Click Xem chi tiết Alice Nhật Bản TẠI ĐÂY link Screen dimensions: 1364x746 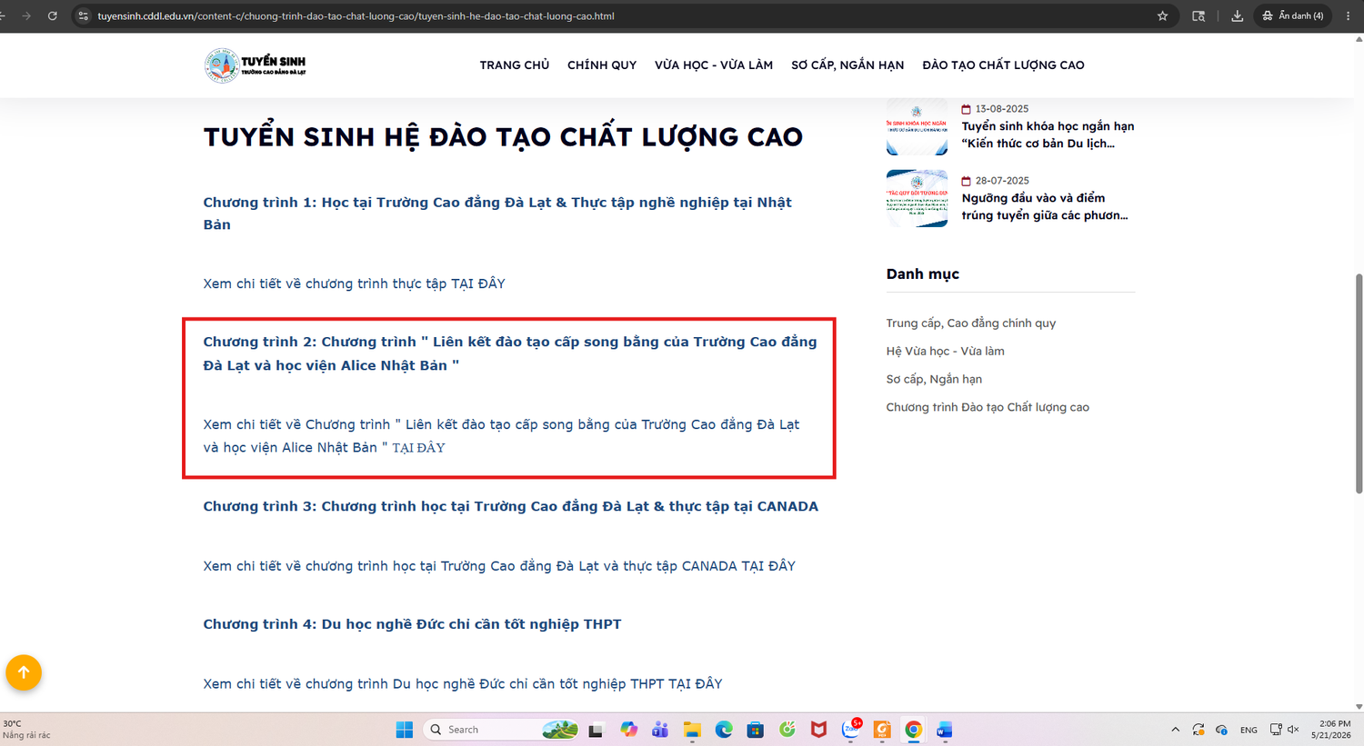(501, 436)
